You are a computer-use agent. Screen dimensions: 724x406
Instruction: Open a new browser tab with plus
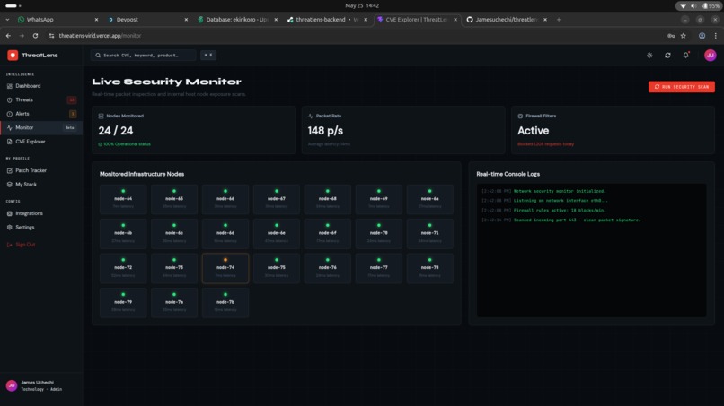[559, 20]
